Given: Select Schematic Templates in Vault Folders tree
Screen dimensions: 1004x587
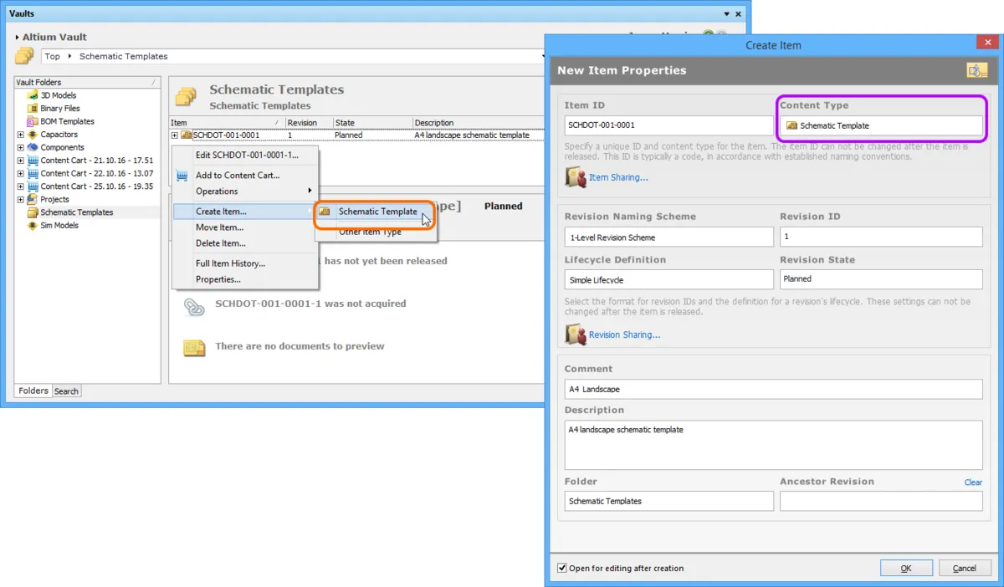Looking at the screenshot, I should click(77, 212).
